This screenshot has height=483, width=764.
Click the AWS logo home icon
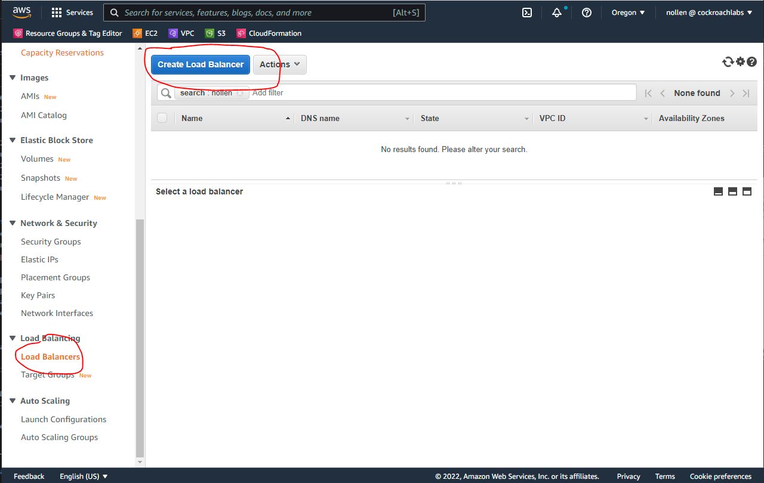[x=21, y=12]
